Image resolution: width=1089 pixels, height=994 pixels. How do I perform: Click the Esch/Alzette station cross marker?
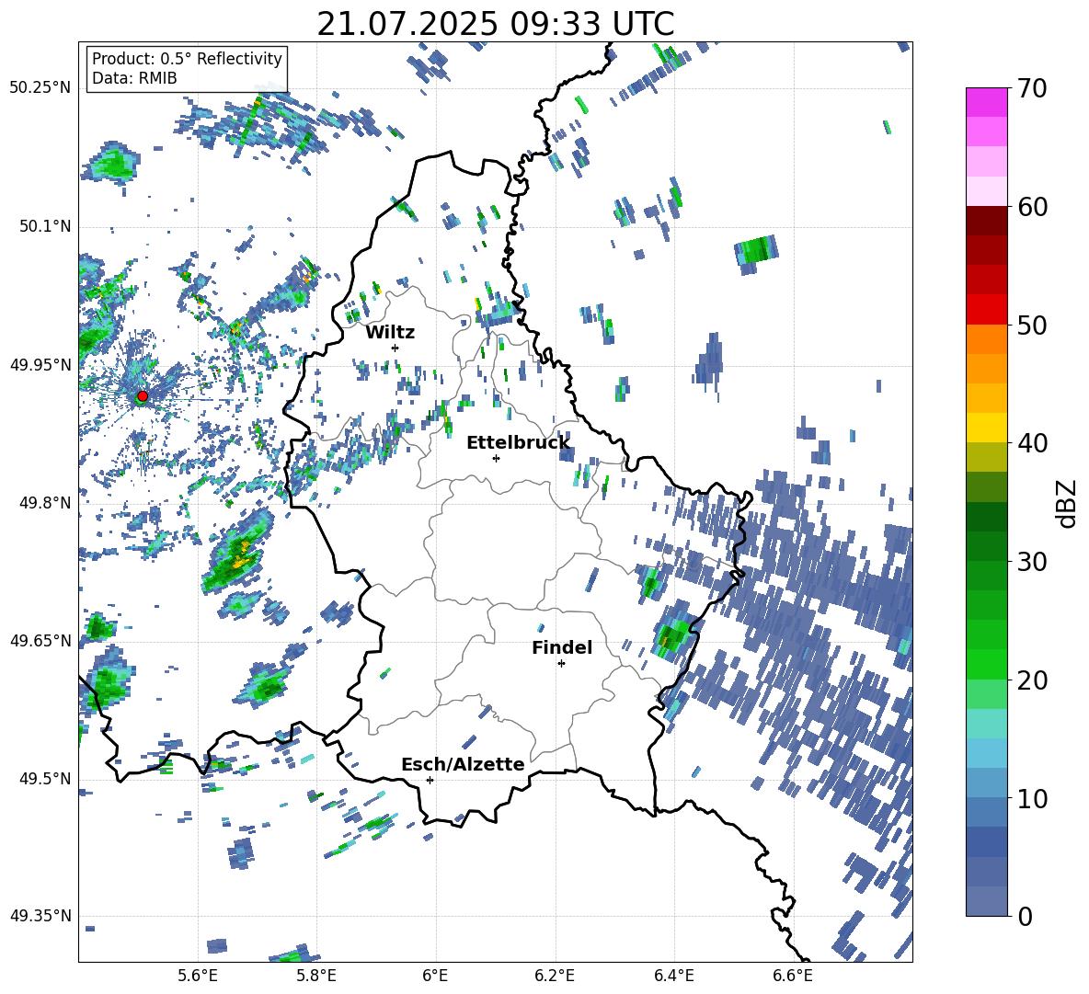pyautogui.click(x=430, y=780)
